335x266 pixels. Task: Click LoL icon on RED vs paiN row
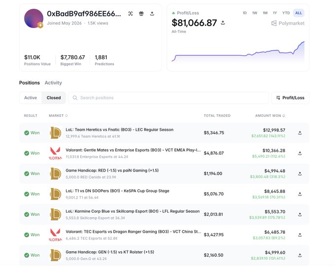coord(56,173)
